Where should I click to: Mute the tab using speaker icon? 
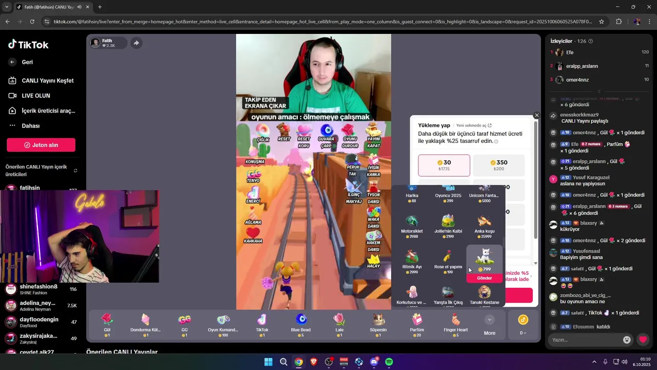point(79,7)
